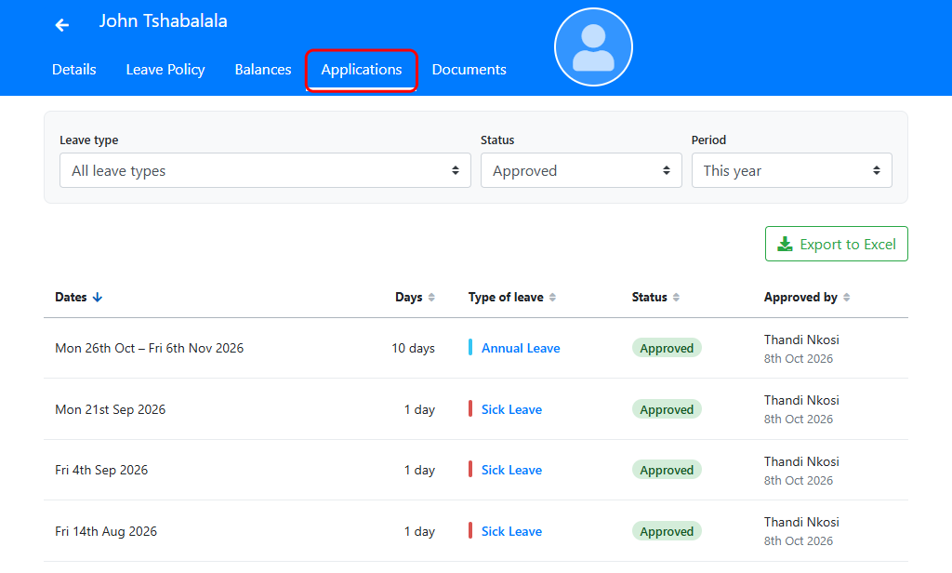Expand the Leave type dropdown

tap(265, 170)
